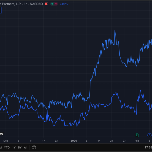Click the pink approximate-data icon in header
This screenshot has height=152, width=152.
click(55, 4)
